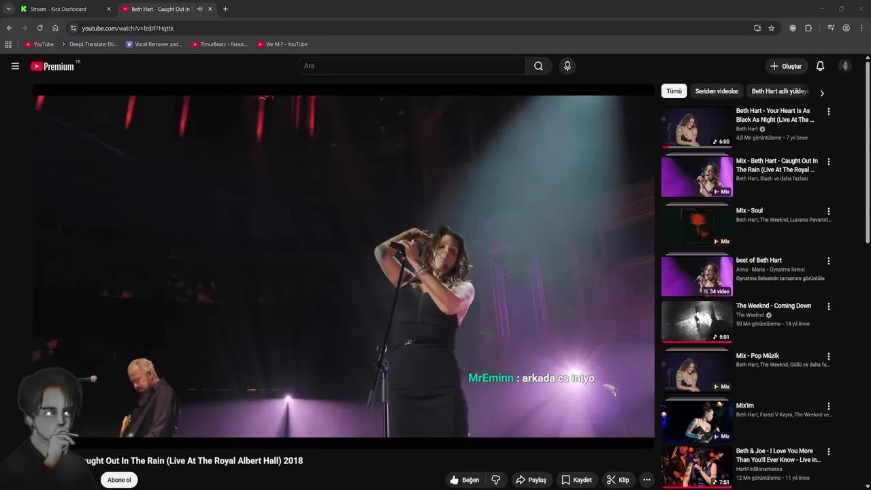Viewport: 871px width, 490px height.
Task: Open best of Beth Hart playlist title
Action: point(759,260)
